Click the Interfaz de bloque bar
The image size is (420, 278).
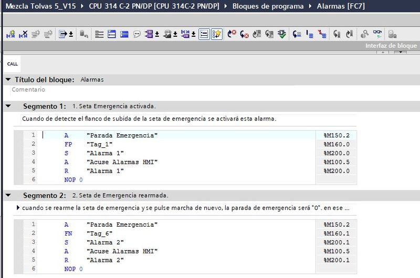391,46
